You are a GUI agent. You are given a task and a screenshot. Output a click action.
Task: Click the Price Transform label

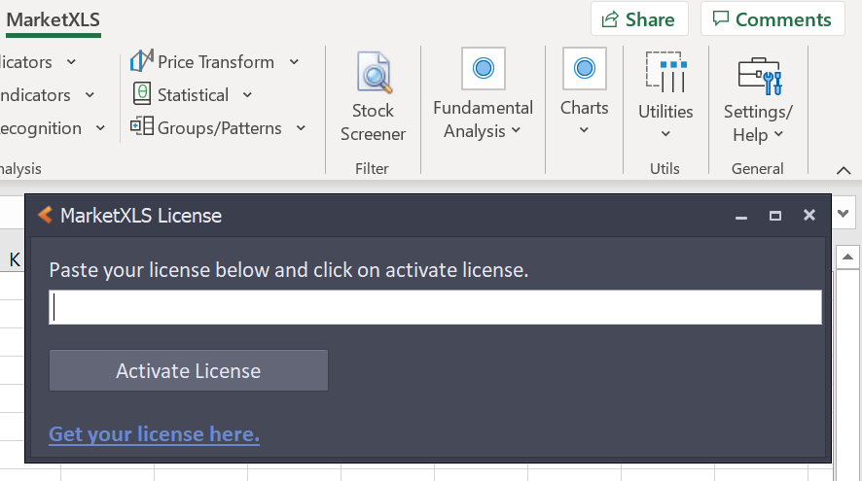pyautogui.click(x=216, y=62)
